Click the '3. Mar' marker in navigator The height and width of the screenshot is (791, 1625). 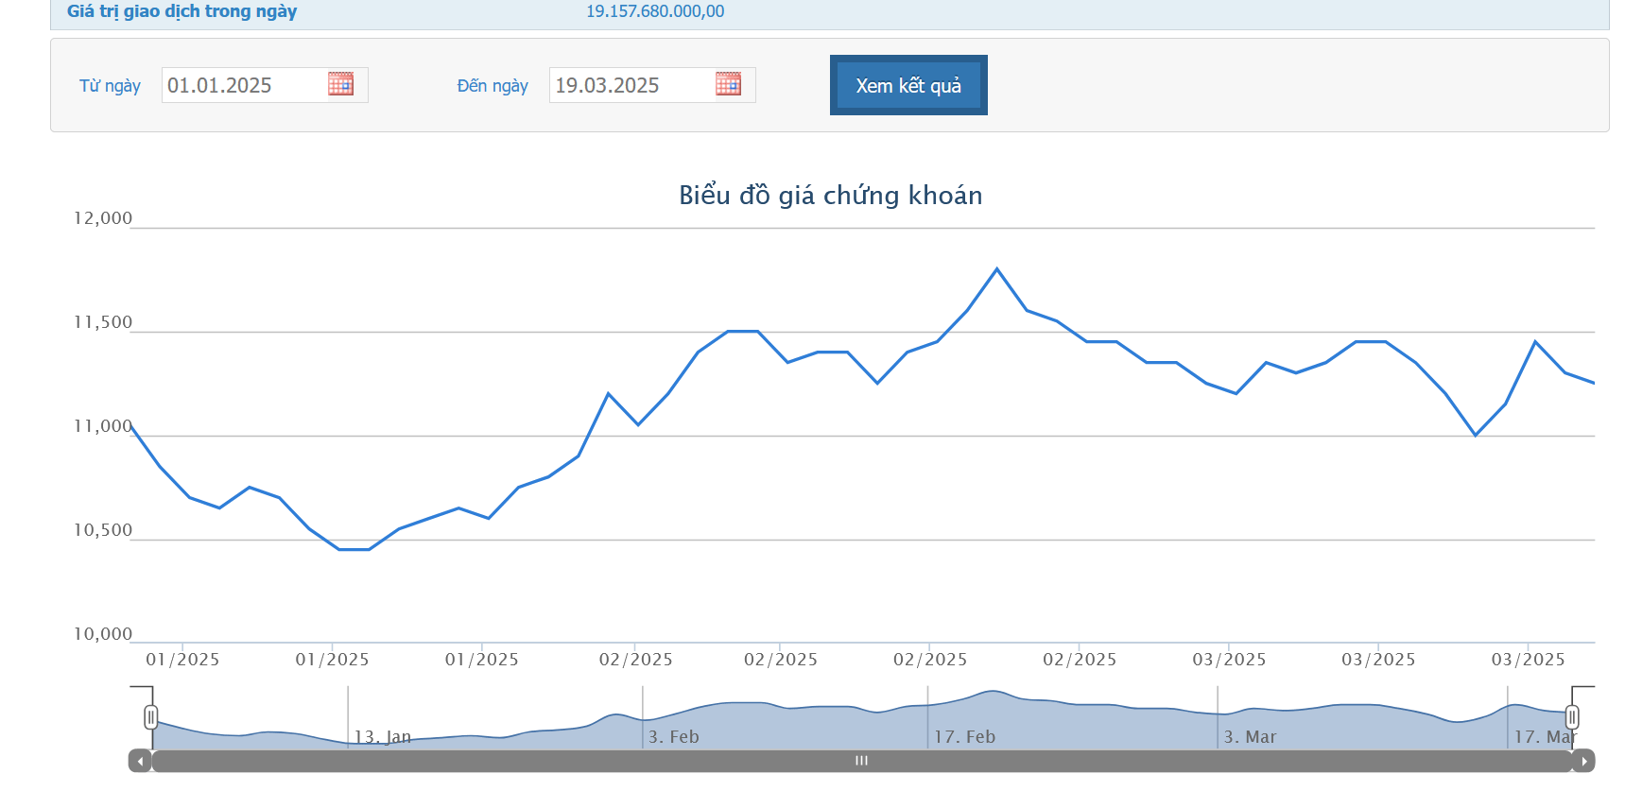tap(1250, 736)
